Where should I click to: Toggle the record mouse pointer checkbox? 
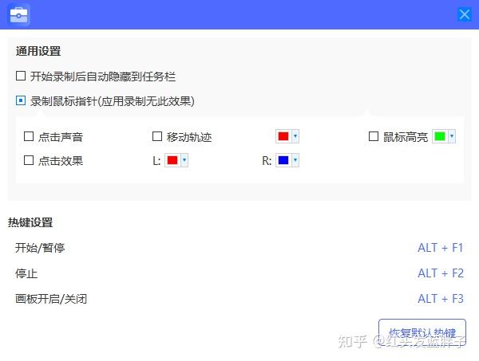pyautogui.click(x=21, y=101)
